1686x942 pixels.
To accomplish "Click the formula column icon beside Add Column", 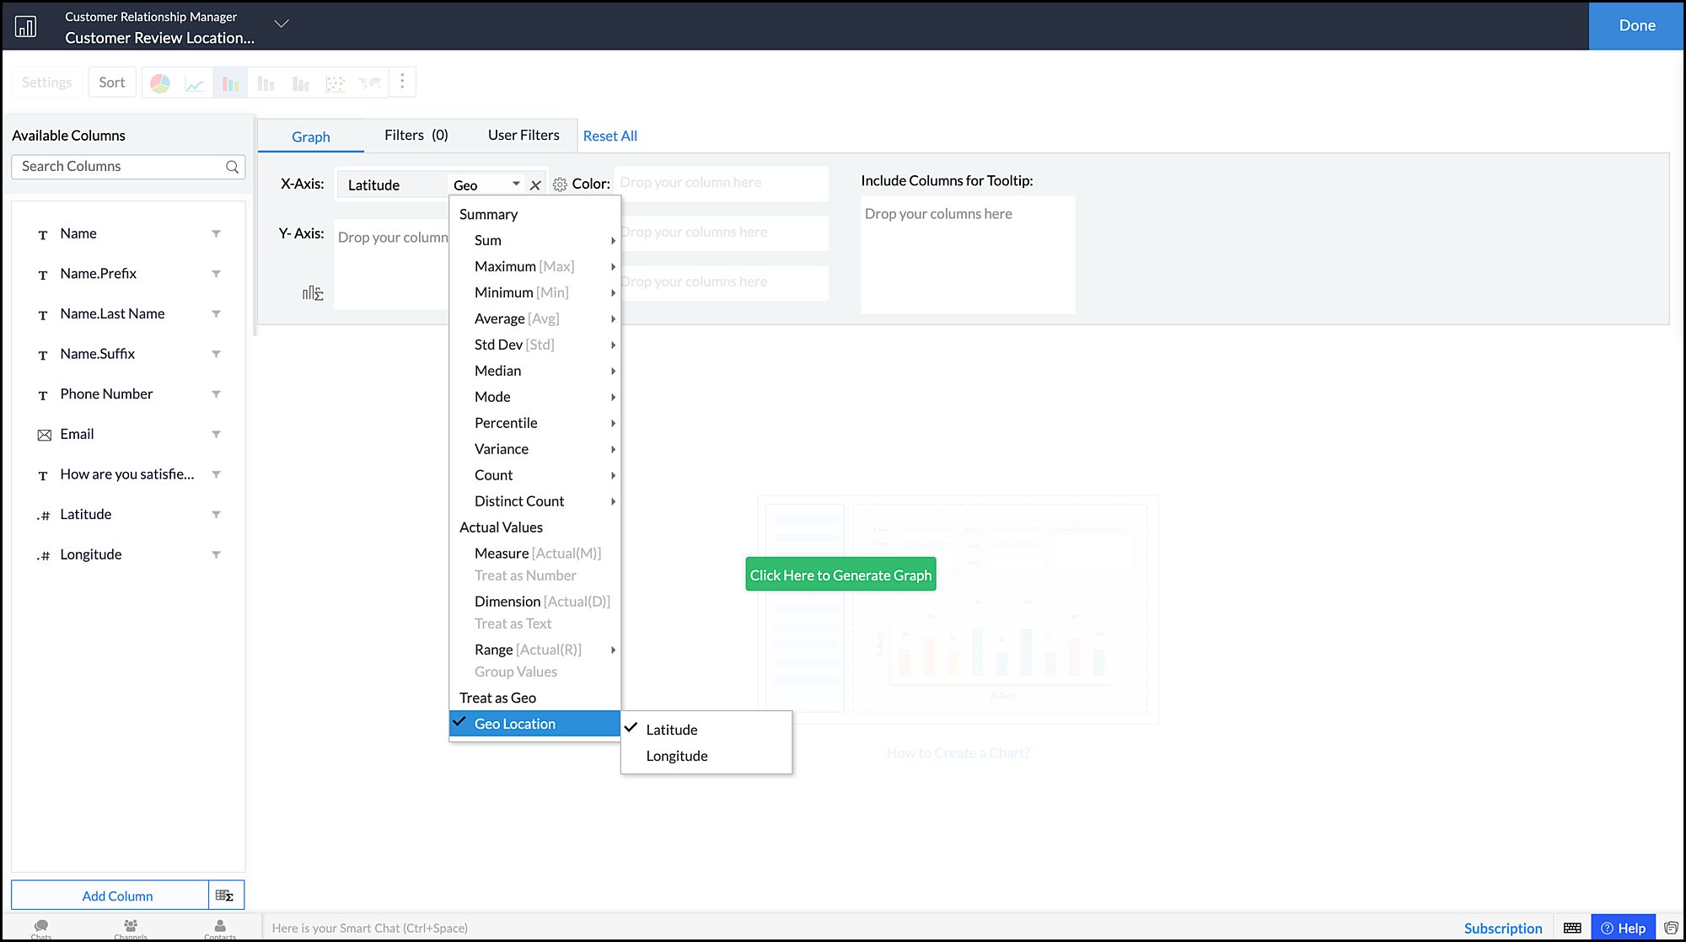I will [x=225, y=895].
